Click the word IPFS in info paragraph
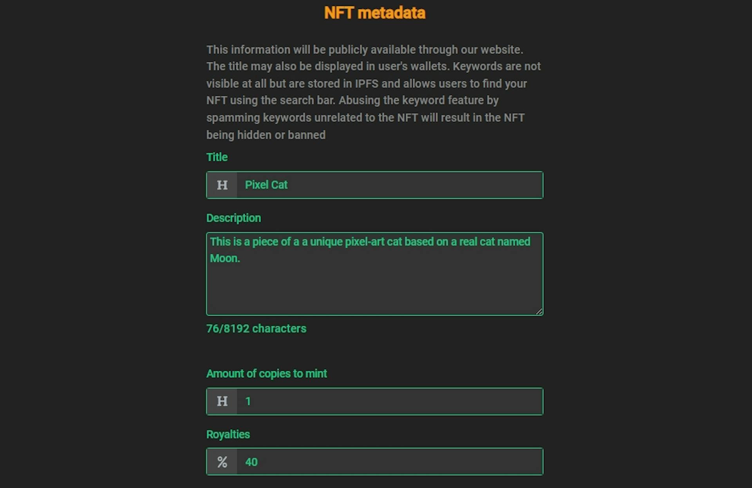This screenshot has width=752, height=488. pos(367,84)
